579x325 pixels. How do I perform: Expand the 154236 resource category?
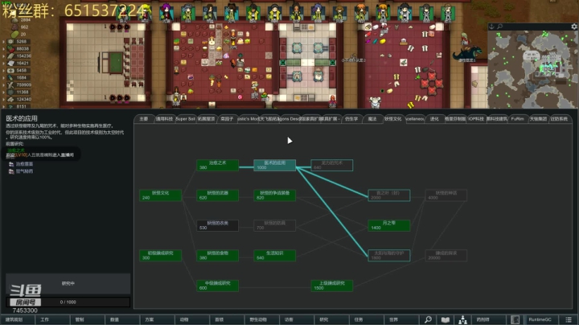point(4,56)
